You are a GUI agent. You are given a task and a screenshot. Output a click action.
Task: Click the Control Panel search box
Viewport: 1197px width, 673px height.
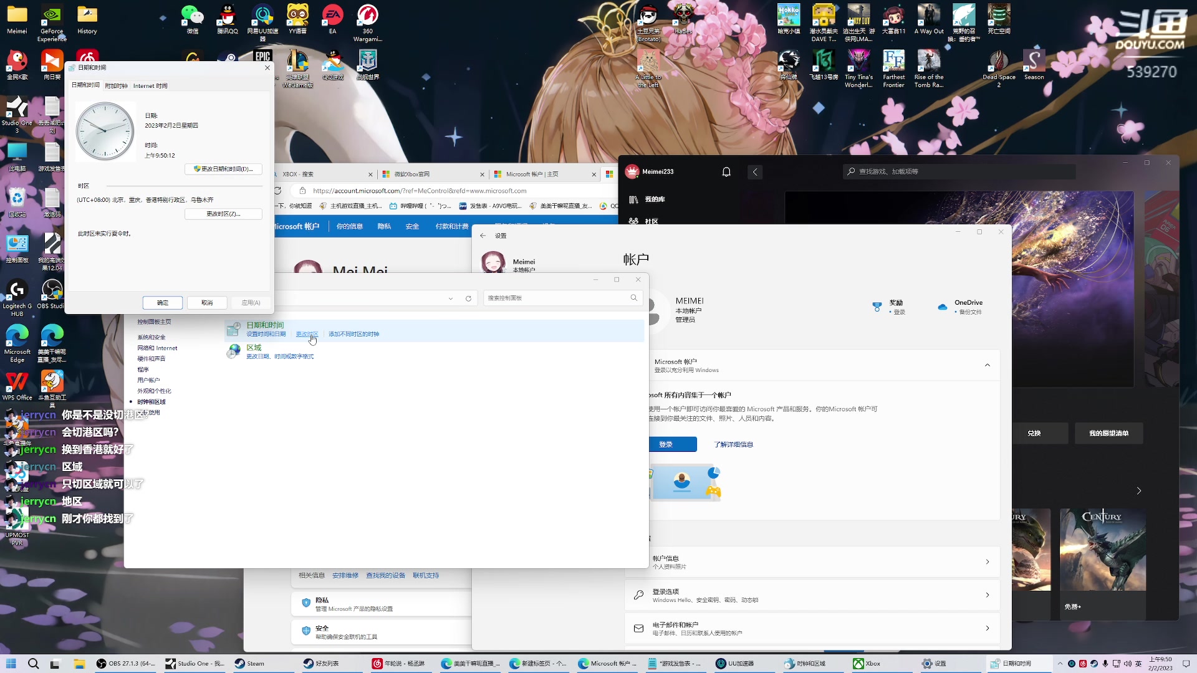tap(557, 298)
